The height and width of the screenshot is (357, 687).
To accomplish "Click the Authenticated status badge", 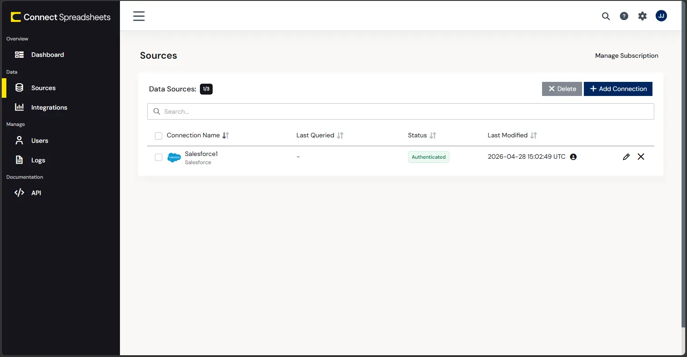I will [428, 157].
